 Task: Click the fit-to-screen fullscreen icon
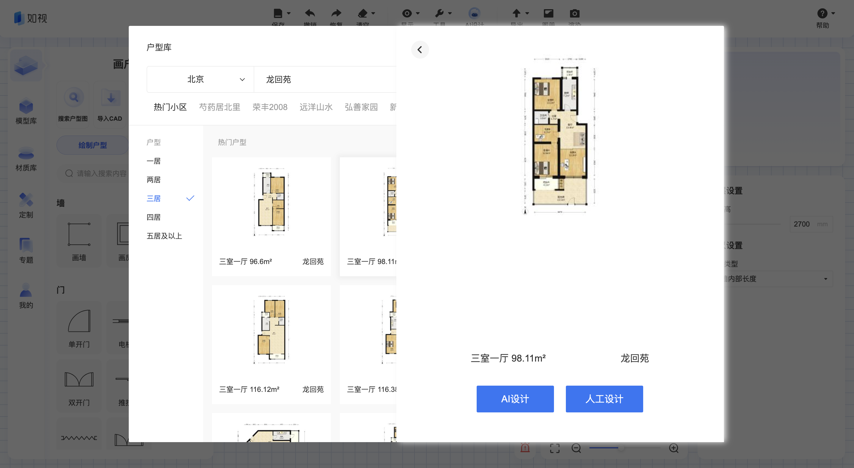point(555,448)
